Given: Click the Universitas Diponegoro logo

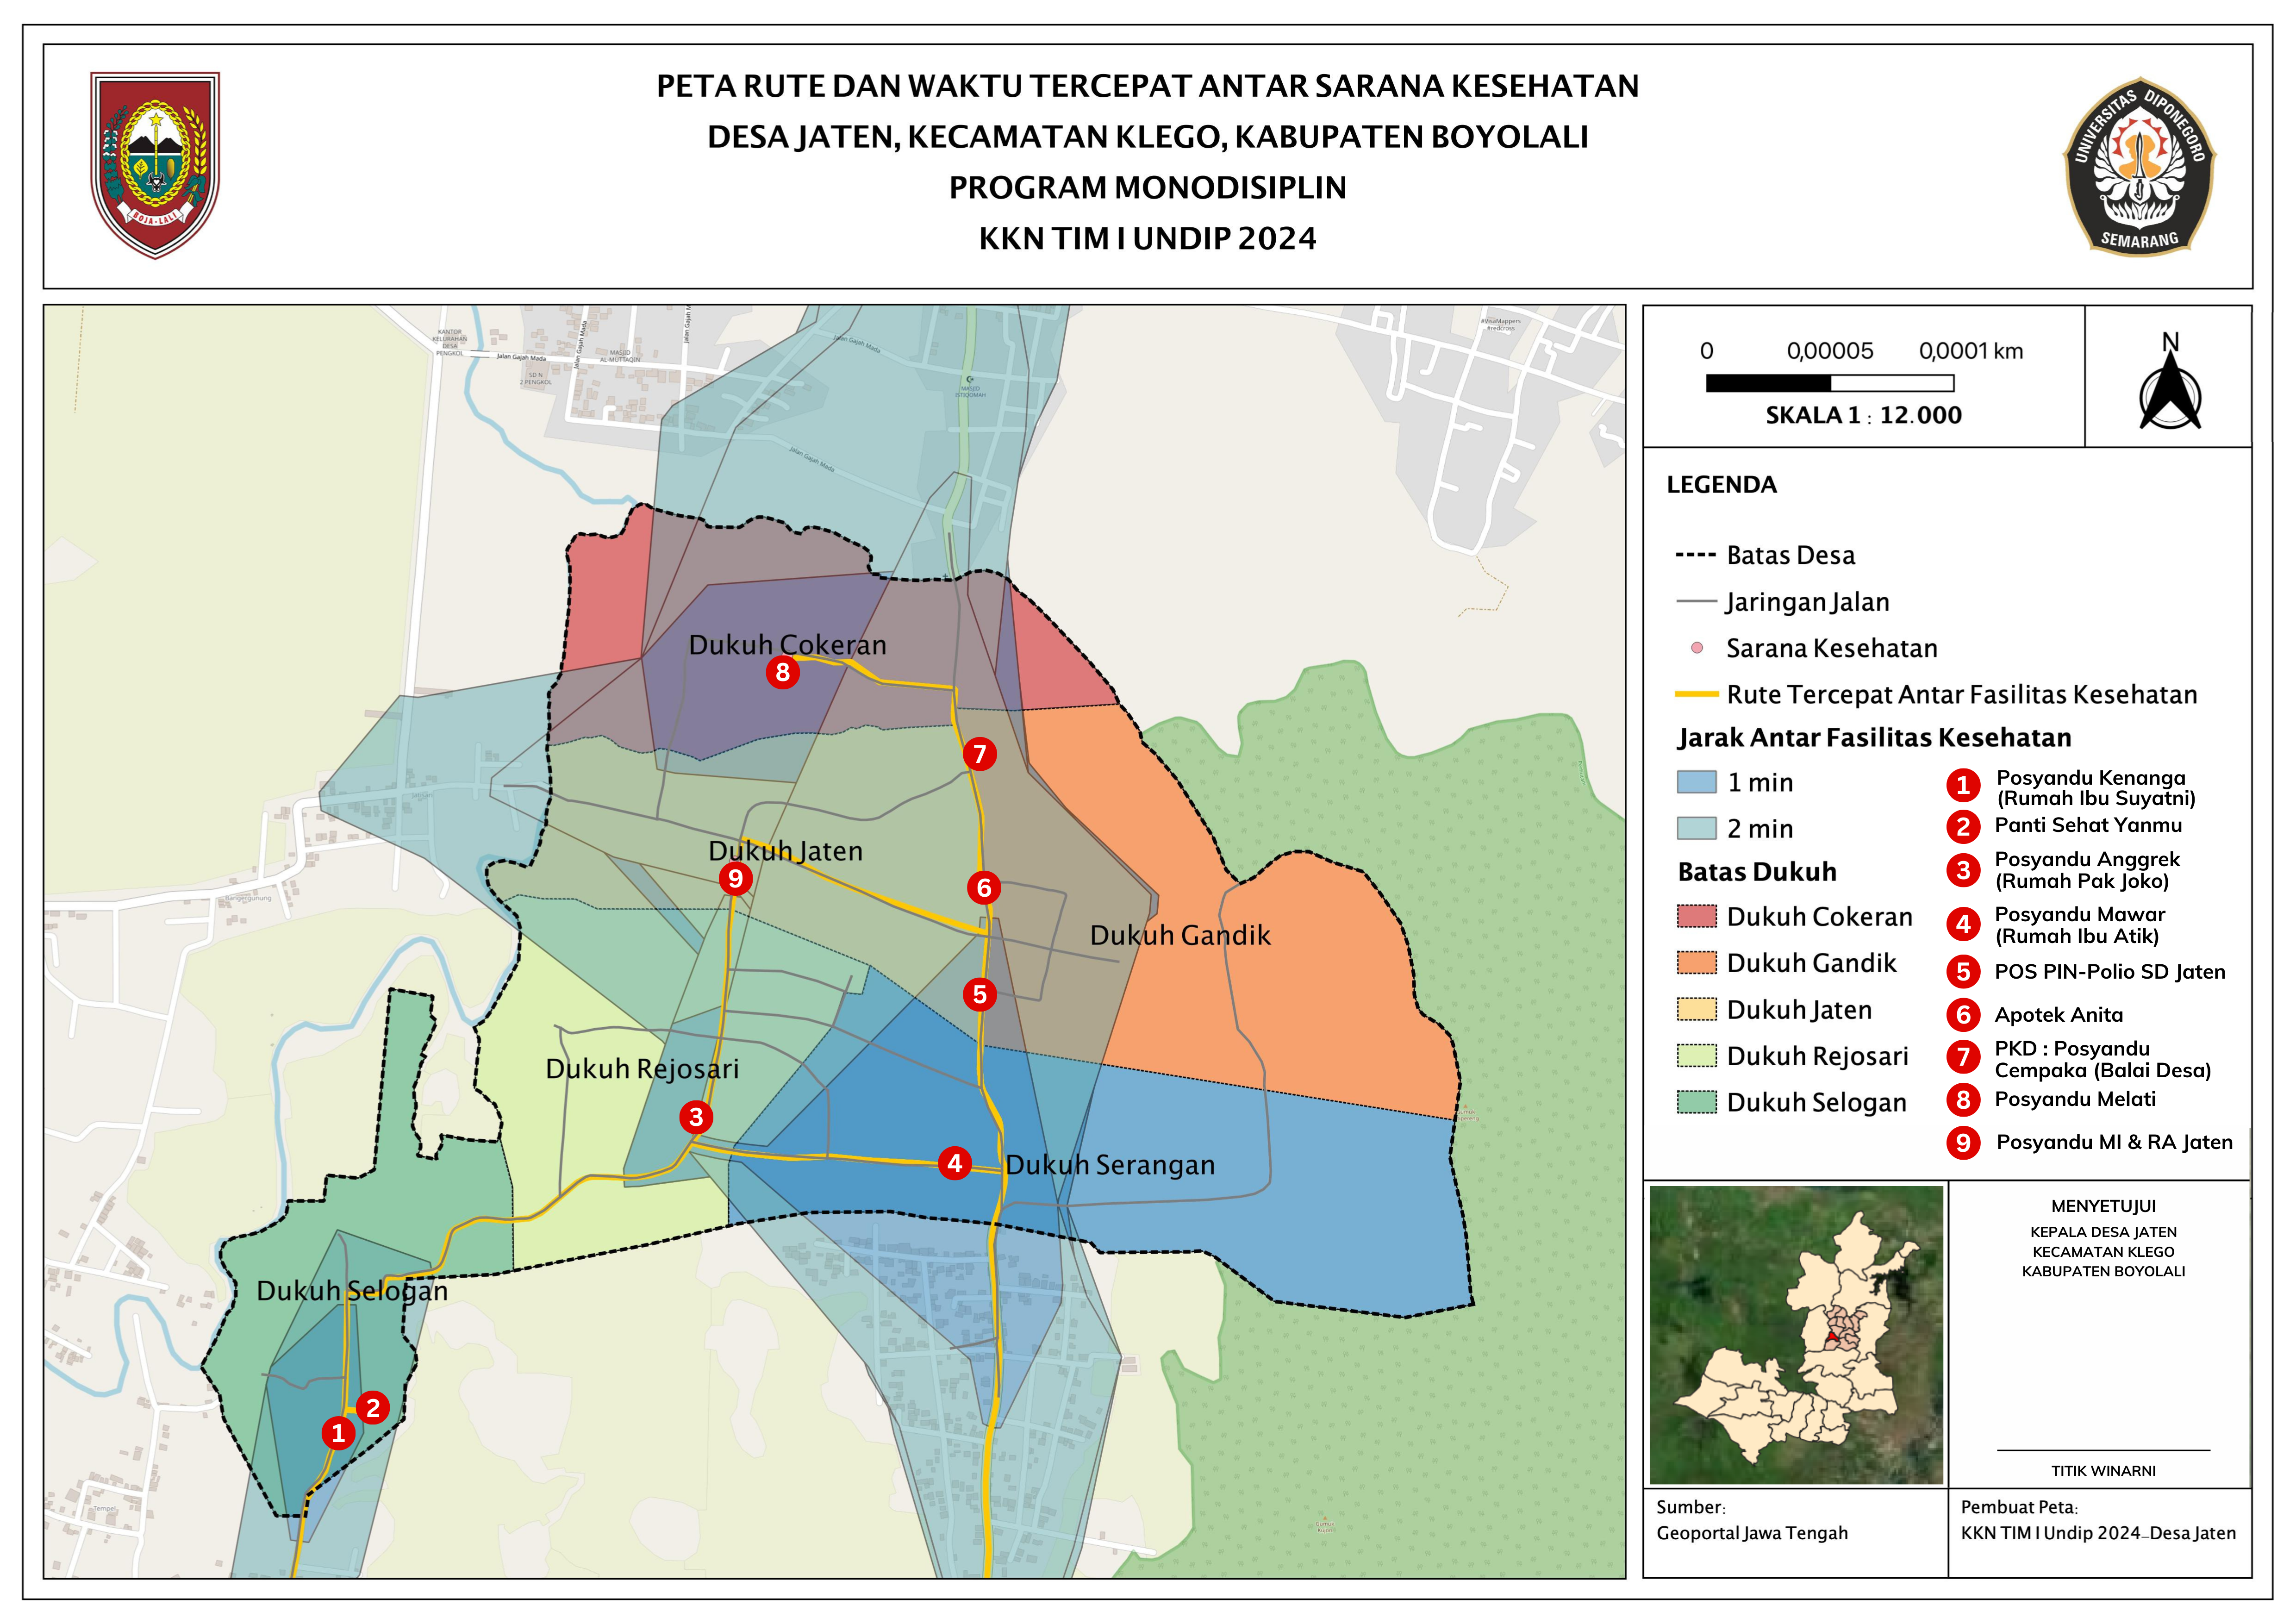Looking at the screenshot, I should [2139, 167].
